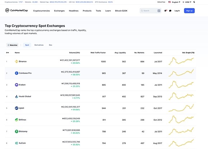Viewport: 208px width, 149px height.
Task: Click the KuCoin logo icon
Action: (x=16, y=143)
